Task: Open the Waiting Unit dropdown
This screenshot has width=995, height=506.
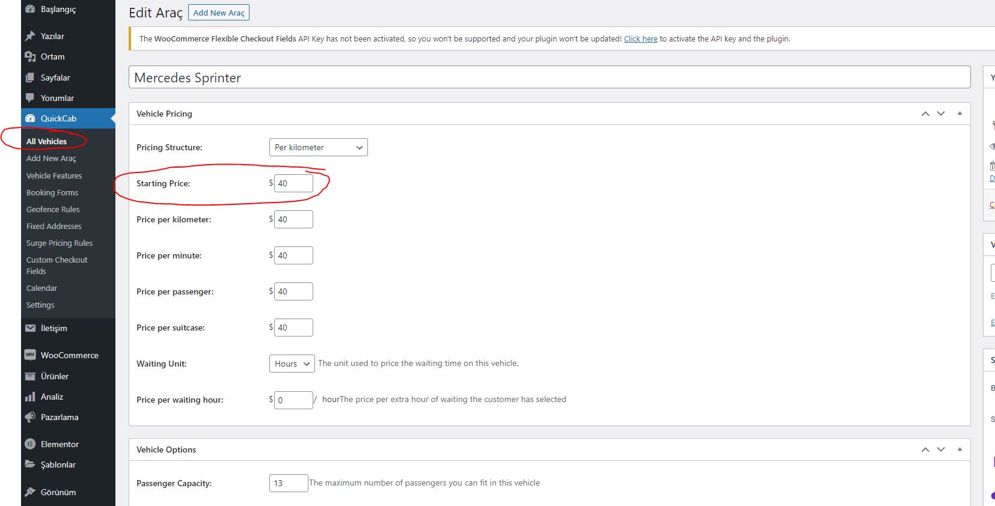Action: (292, 364)
